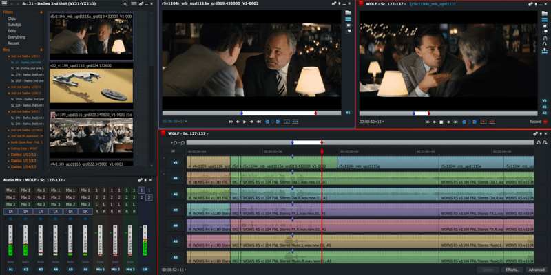This screenshot has height=275, width=551.
Task: Open the timeline timecode dropdown at bottom left
Action: pos(172,270)
